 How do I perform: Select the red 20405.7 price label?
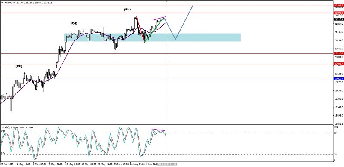[339, 64]
